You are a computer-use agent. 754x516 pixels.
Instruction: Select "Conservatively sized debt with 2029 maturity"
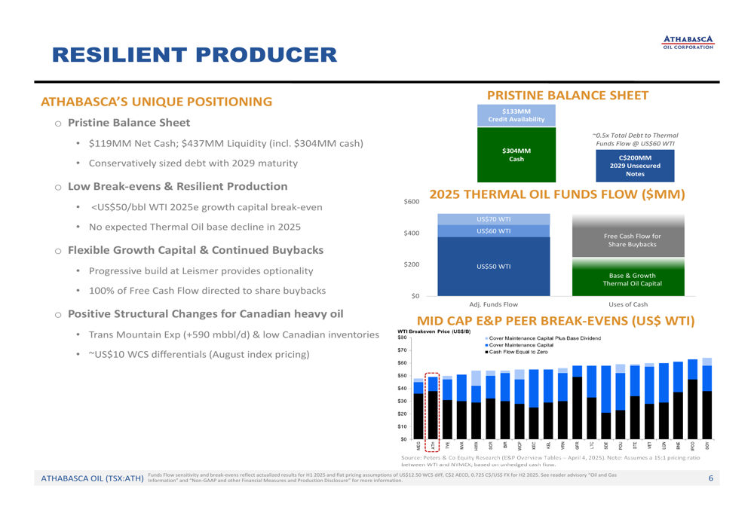(x=193, y=163)
